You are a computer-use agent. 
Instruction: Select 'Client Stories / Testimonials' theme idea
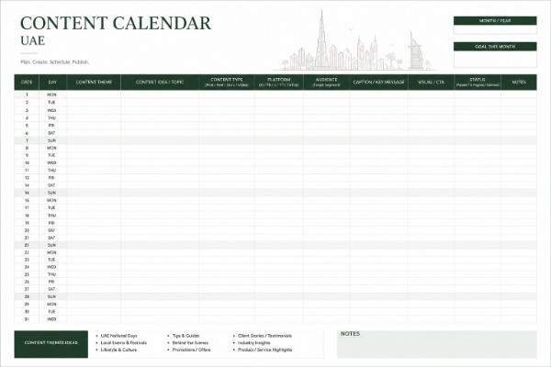265,336
